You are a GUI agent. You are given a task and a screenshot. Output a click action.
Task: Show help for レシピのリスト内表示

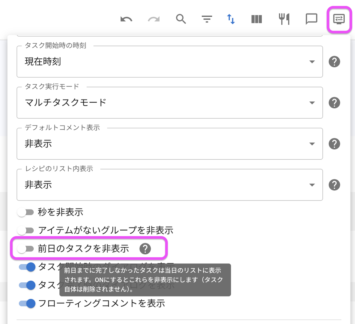334,185
